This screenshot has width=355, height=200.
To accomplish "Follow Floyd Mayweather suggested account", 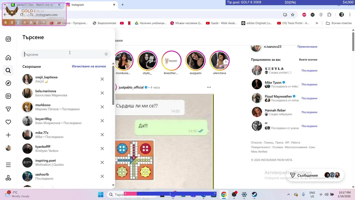I will pyautogui.click(x=309, y=98).
